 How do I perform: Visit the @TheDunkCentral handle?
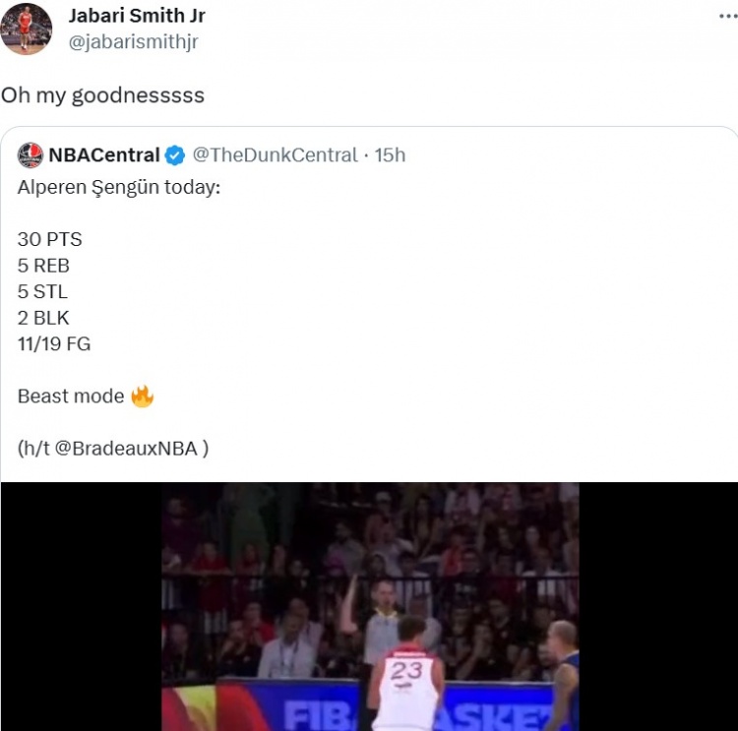tap(276, 154)
